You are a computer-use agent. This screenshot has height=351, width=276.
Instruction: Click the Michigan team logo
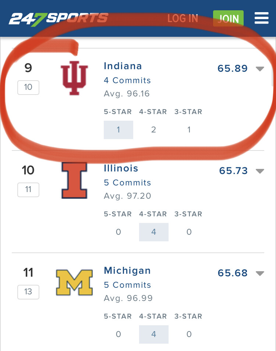74,282
